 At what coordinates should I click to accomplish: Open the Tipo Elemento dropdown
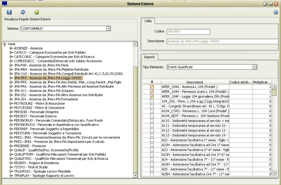[x=254, y=67]
